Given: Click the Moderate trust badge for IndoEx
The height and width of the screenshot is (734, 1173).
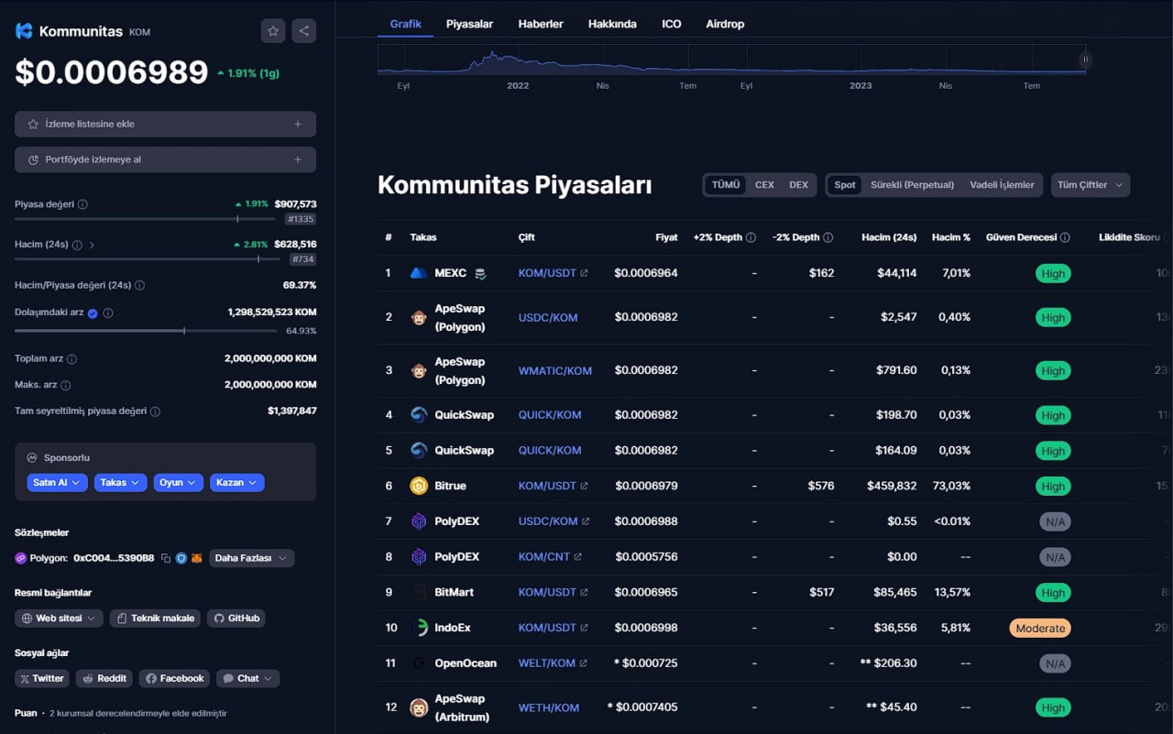Looking at the screenshot, I should (x=1040, y=629).
